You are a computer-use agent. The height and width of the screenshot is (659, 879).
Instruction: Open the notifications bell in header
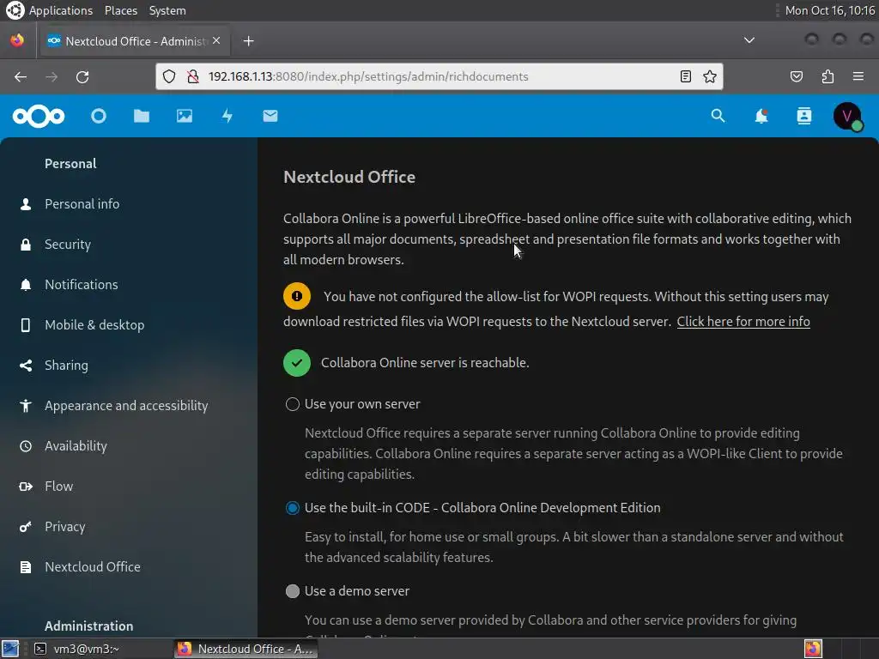pyautogui.click(x=761, y=116)
